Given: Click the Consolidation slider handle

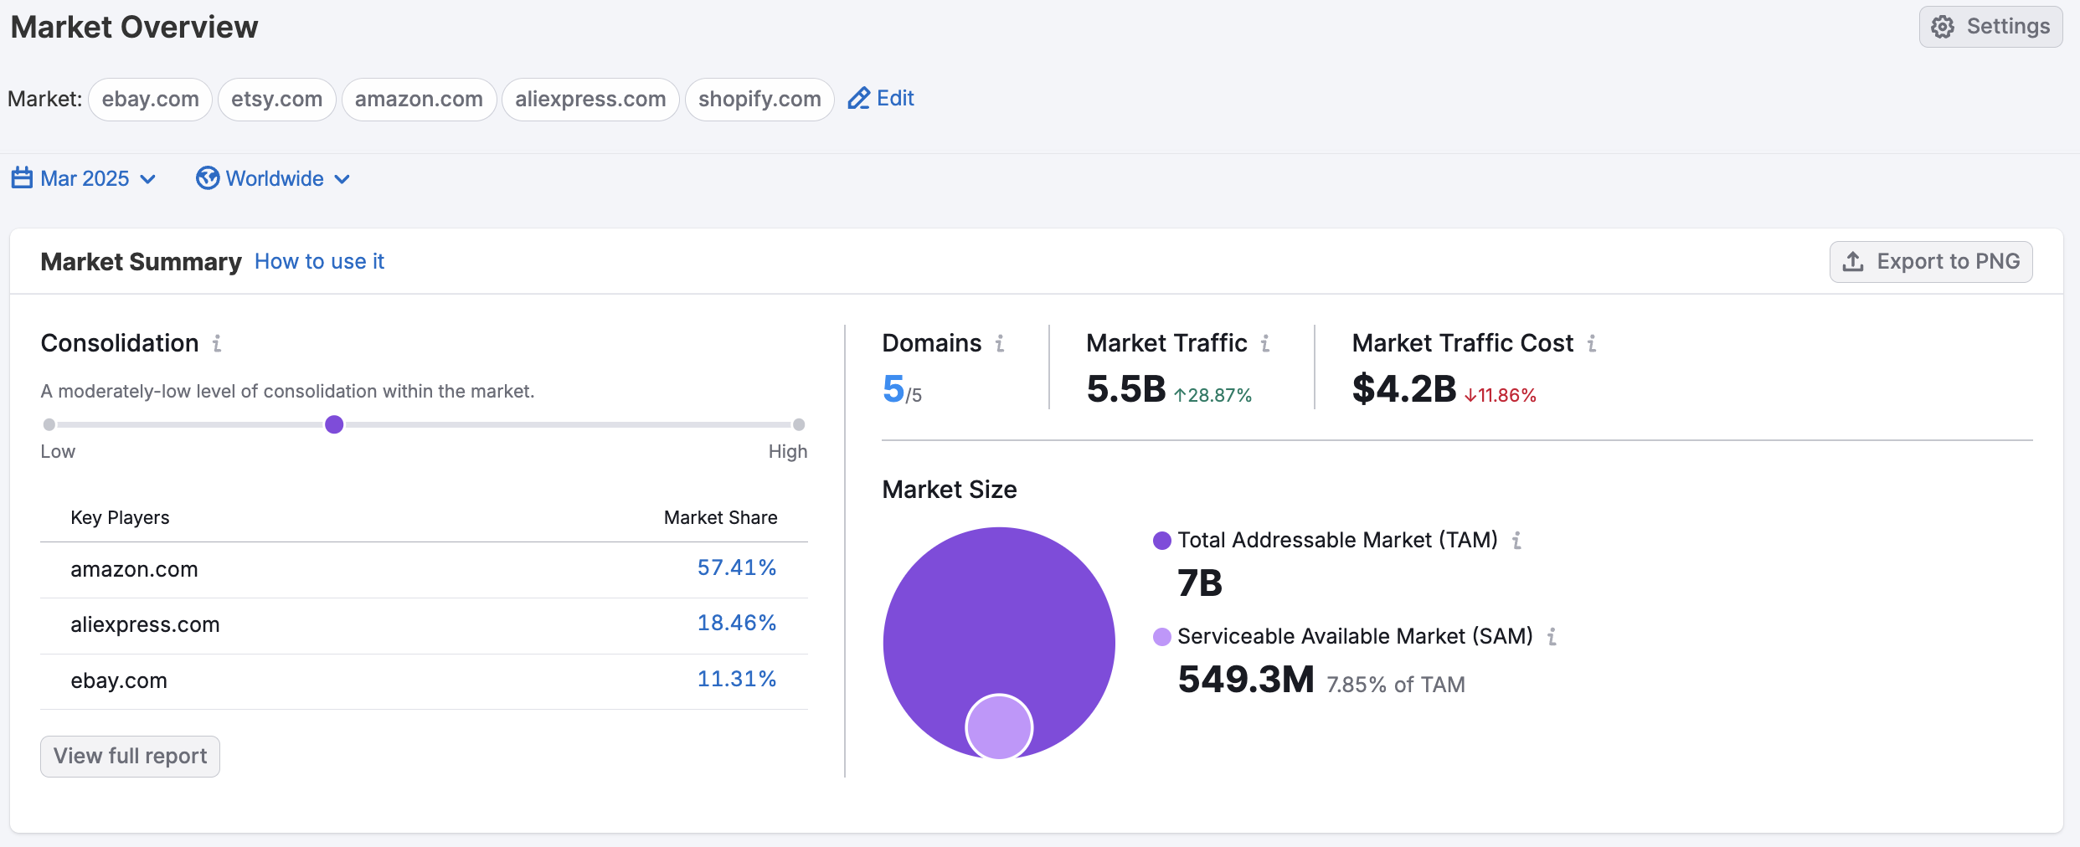Looking at the screenshot, I should pos(334,424).
